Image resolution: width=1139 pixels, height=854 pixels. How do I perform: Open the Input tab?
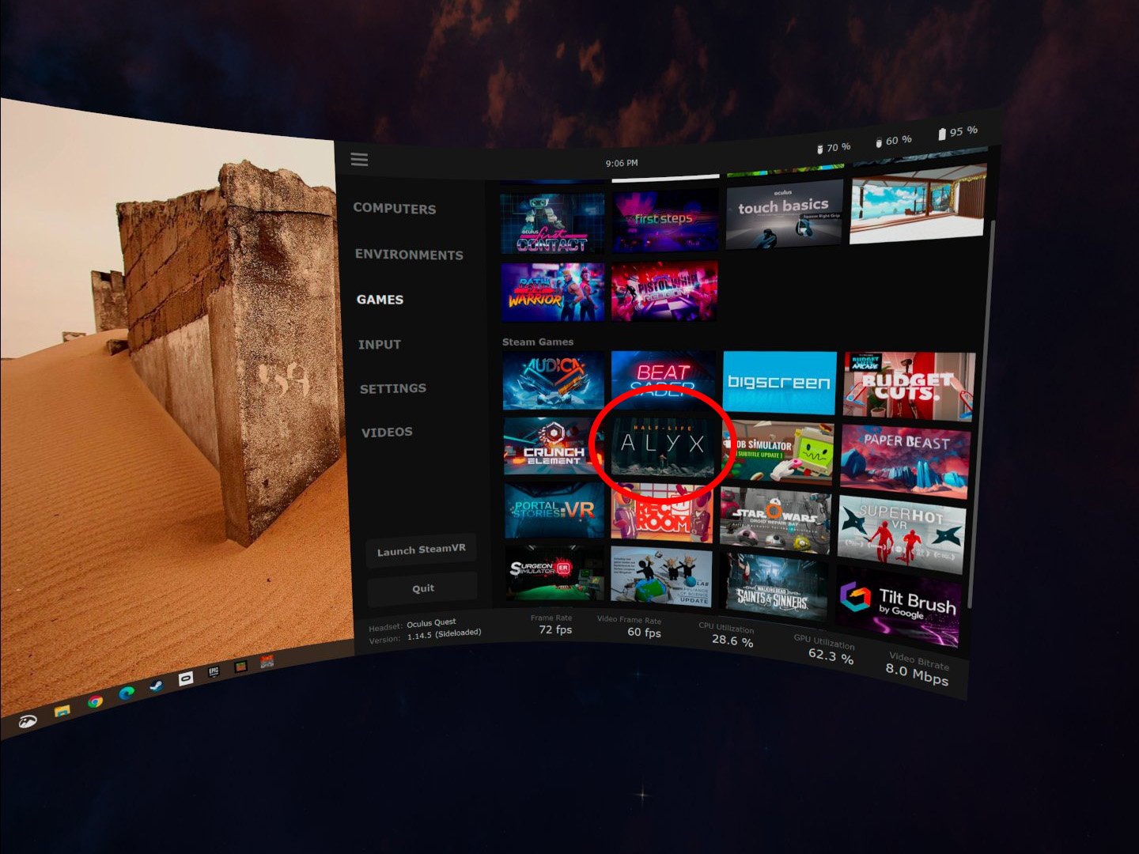click(x=380, y=345)
